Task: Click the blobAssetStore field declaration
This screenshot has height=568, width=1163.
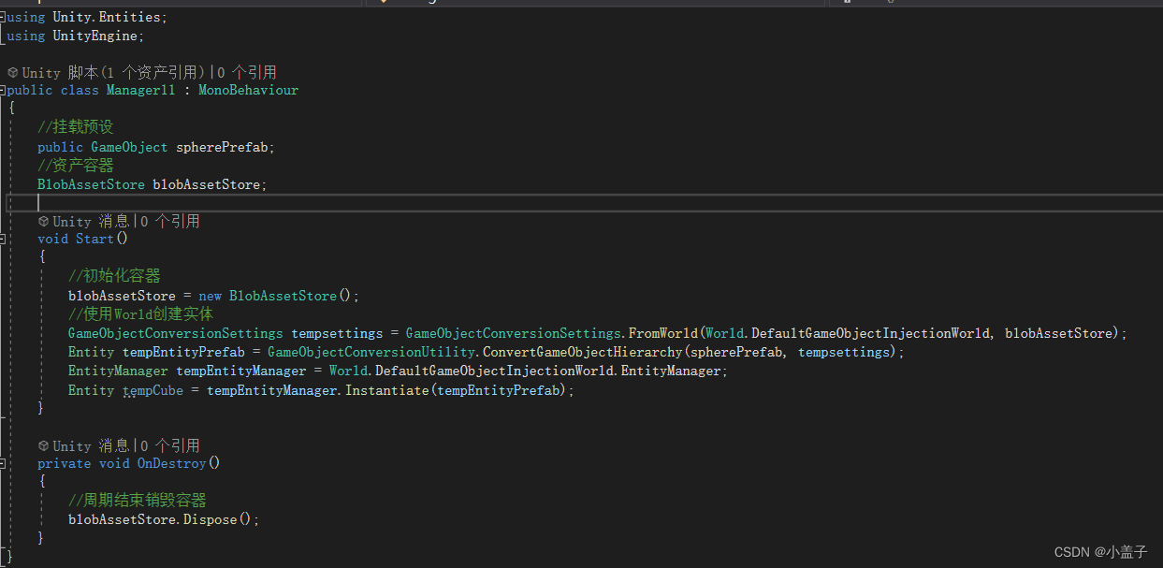Action: click(208, 184)
